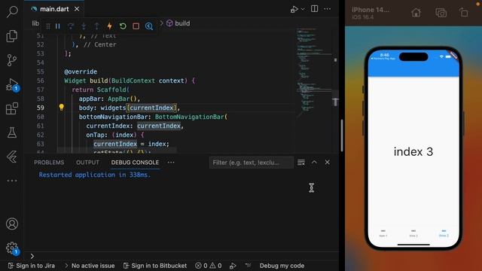Click Debug my code status item
Screen dimensions: 482x271
(x=282, y=266)
